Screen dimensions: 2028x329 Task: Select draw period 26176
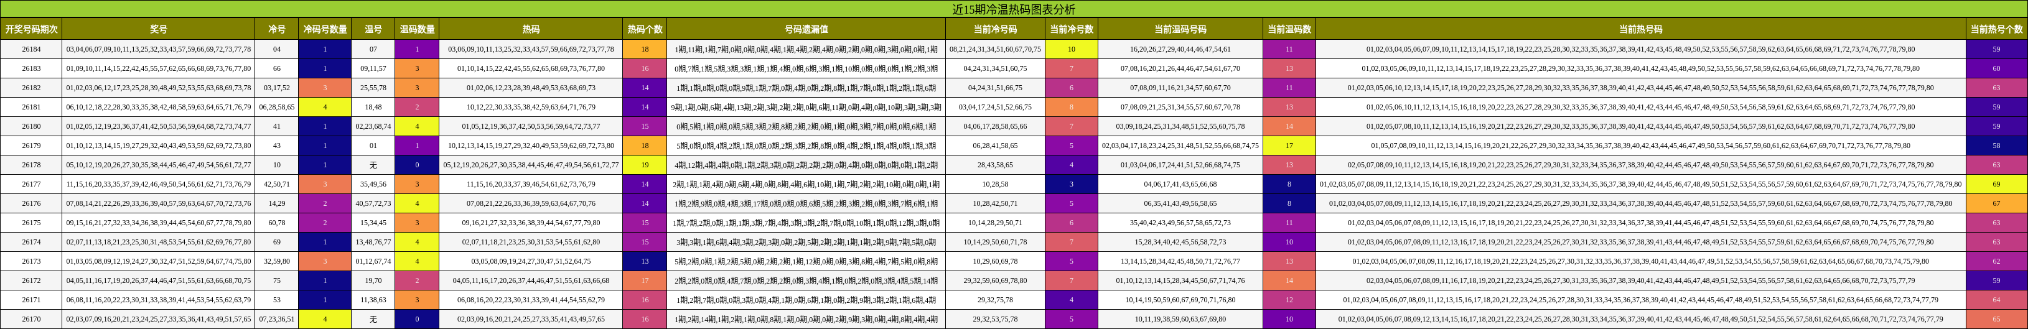(x=32, y=203)
